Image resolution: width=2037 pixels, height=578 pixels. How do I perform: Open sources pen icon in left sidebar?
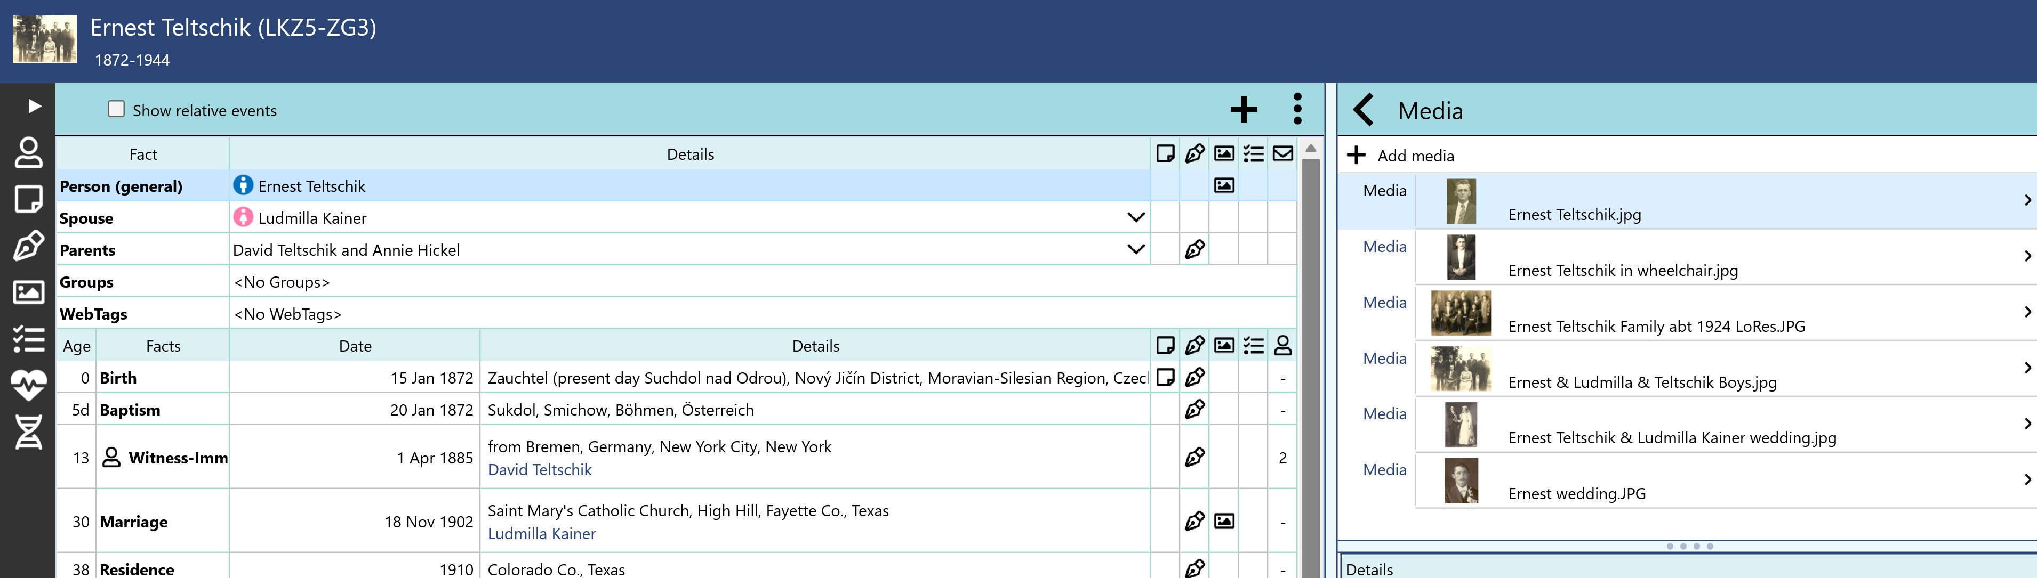(28, 246)
